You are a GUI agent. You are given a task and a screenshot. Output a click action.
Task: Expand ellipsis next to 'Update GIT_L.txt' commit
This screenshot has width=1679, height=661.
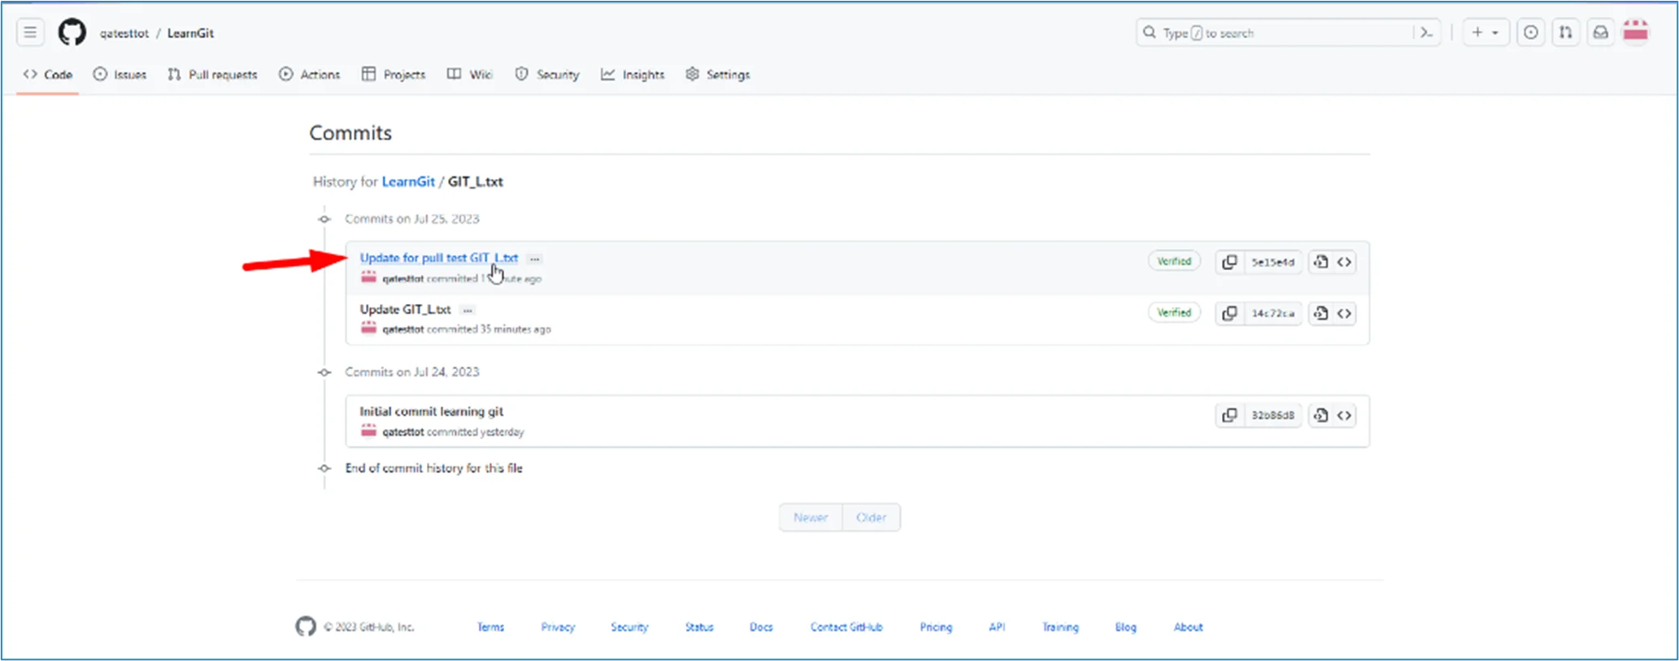click(x=468, y=310)
